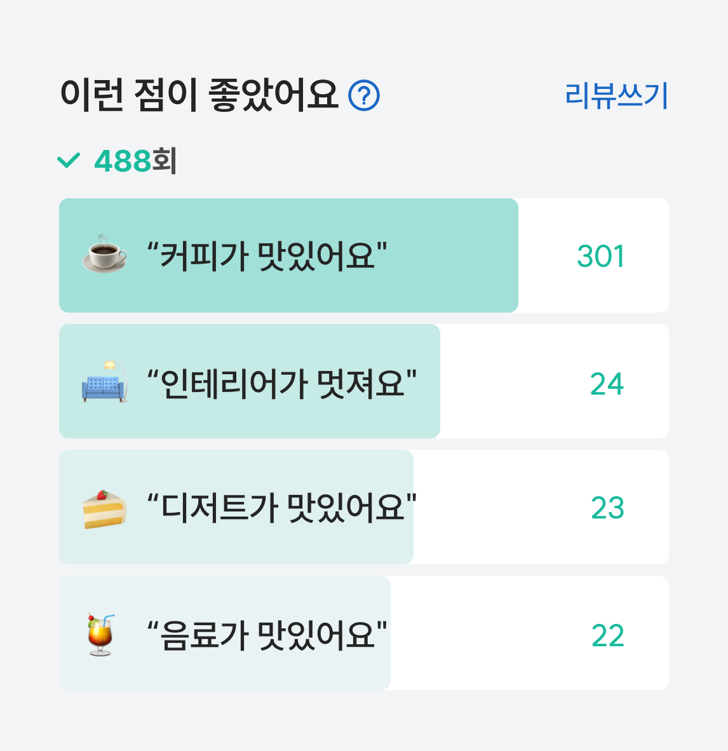This screenshot has width=728, height=751.
Task: Open the 리뷰쓰기 link
Action: (x=616, y=96)
